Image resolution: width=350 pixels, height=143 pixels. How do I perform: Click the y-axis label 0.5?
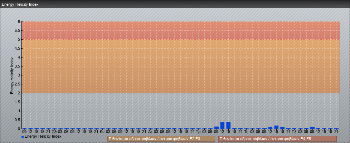pyautogui.click(x=18, y=120)
